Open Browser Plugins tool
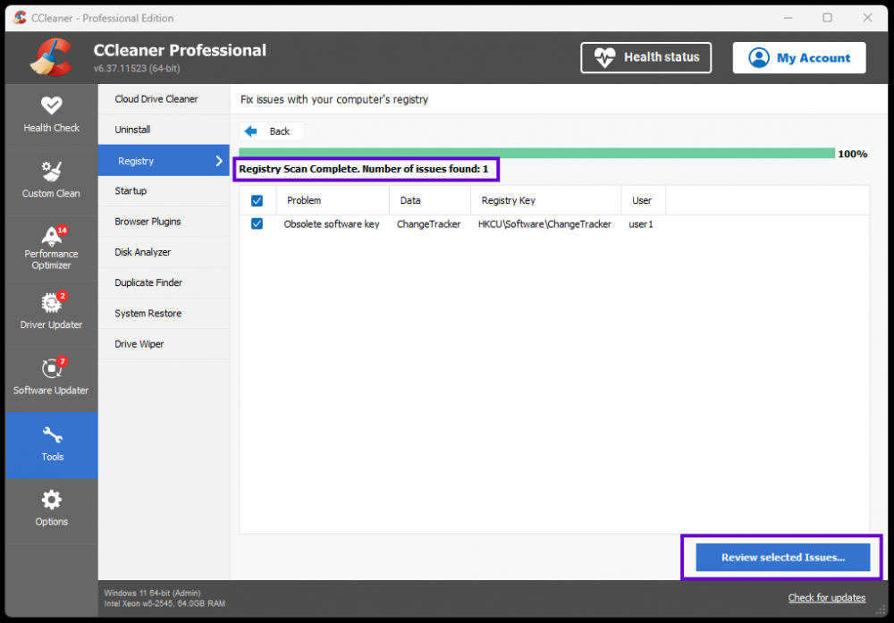Screen dimensions: 894x623 pos(164,222)
